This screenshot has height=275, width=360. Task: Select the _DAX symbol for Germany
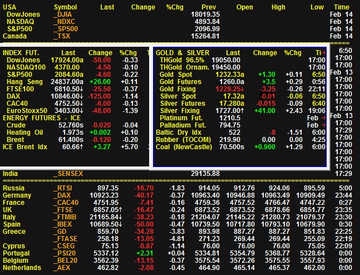point(62,195)
